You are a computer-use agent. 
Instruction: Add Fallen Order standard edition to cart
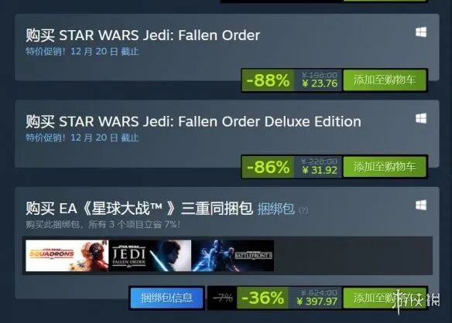coord(385,80)
